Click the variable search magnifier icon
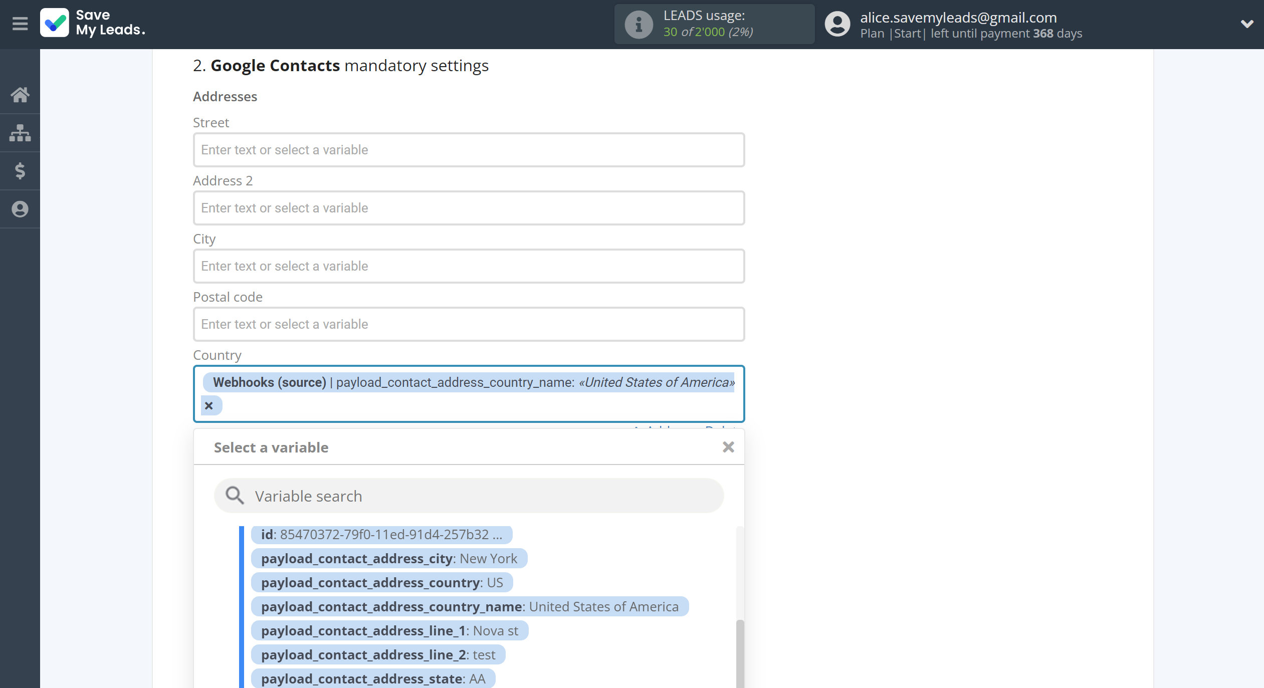Screen dimensions: 1264x688 (235, 495)
